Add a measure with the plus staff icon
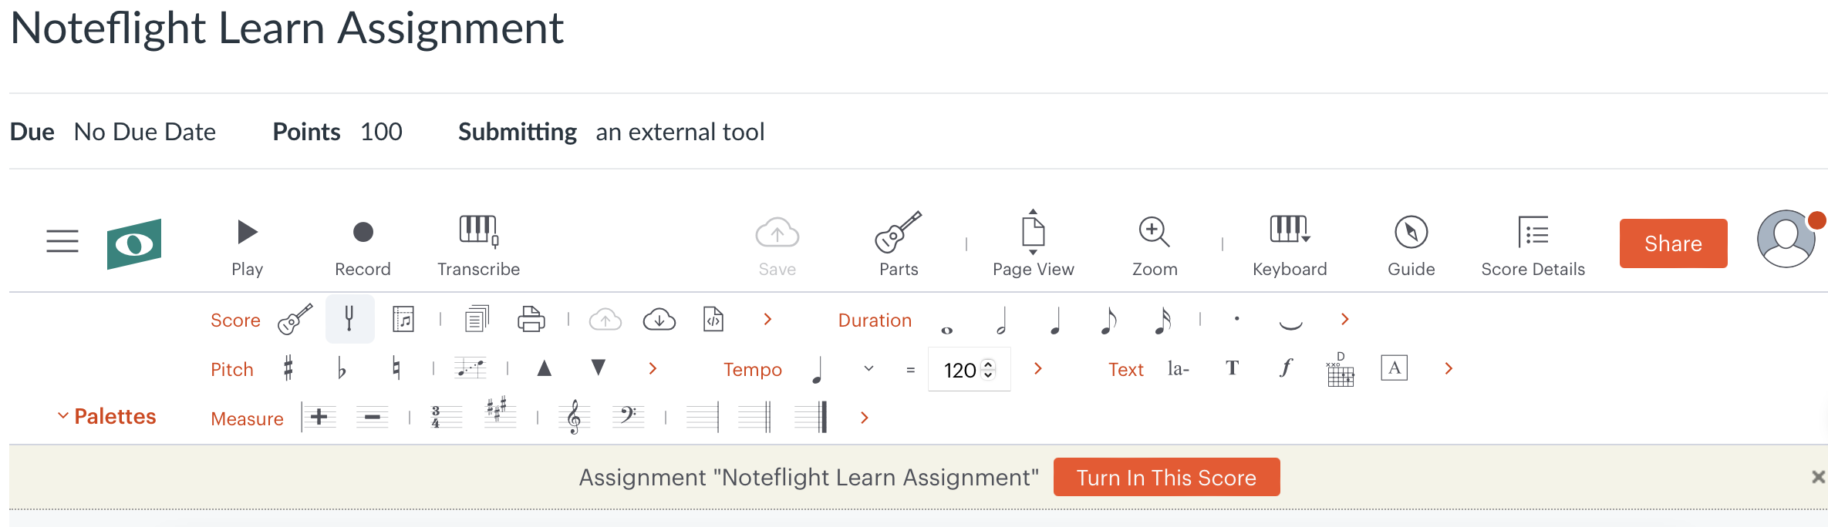The height and width of the screenshot is (527, 1828). pyautogui.click(x=318, y=417)
